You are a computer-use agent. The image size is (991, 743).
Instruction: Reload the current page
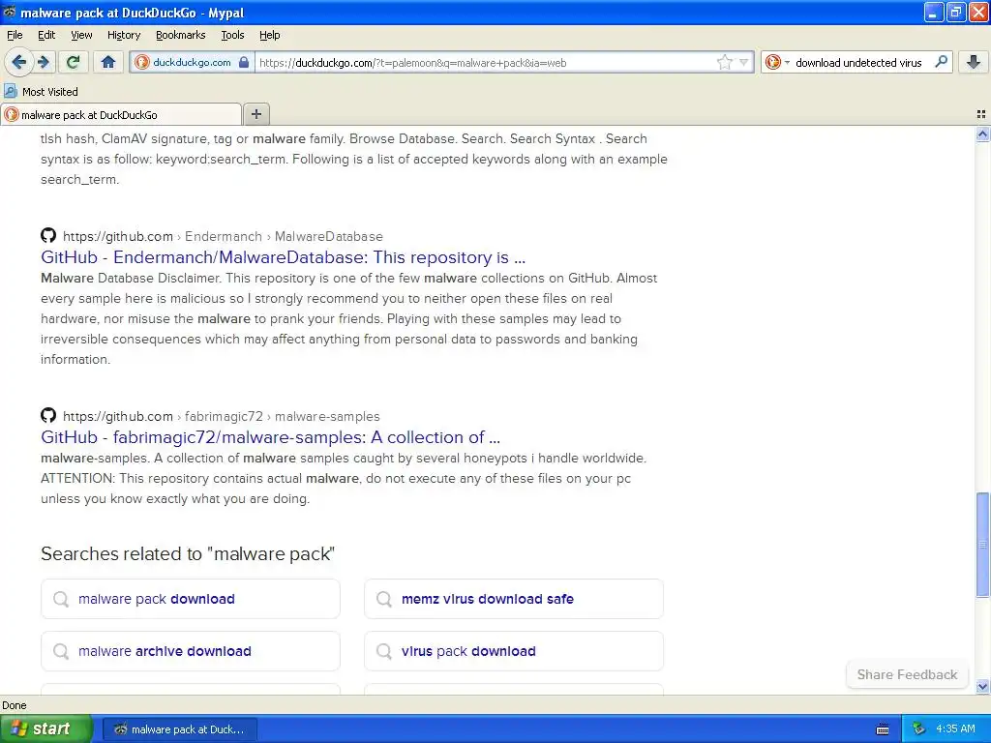pyautogui.click(x=74, y=62)
